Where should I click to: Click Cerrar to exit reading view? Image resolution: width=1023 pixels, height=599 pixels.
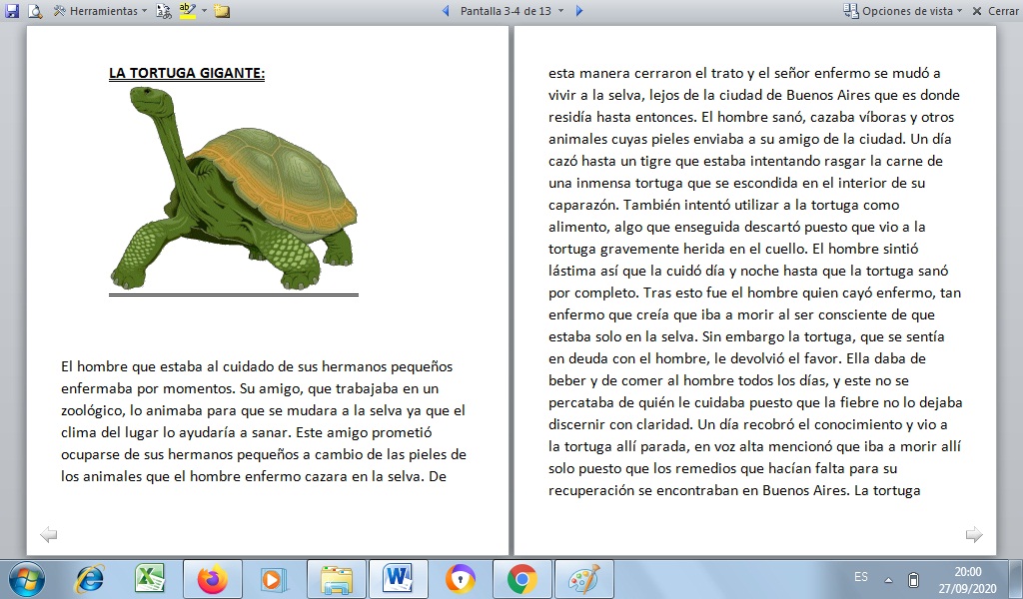coord(995,10)
